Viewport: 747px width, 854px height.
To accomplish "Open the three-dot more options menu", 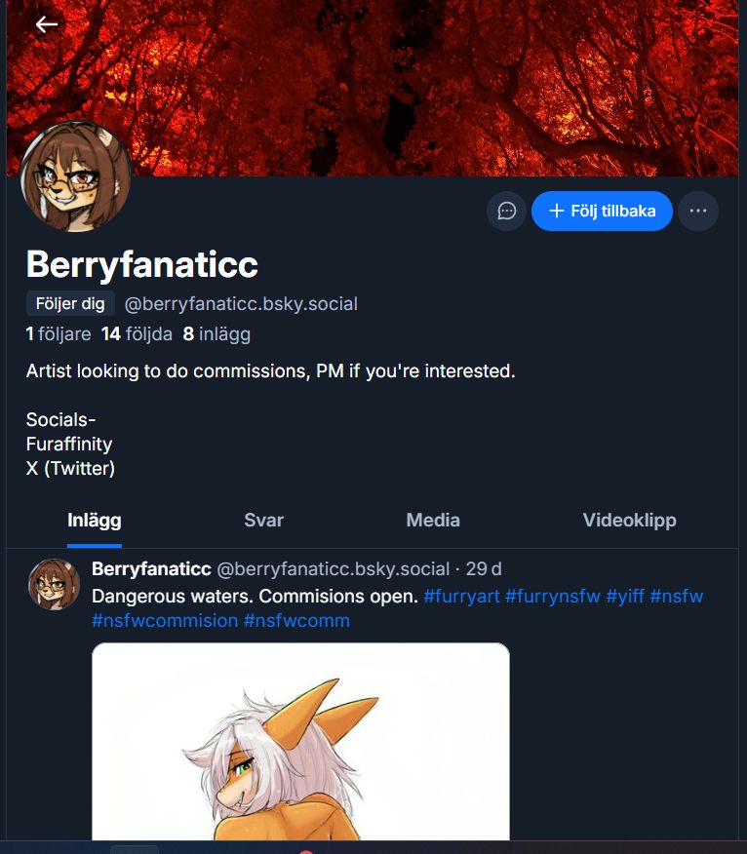I will pos(698,211).
